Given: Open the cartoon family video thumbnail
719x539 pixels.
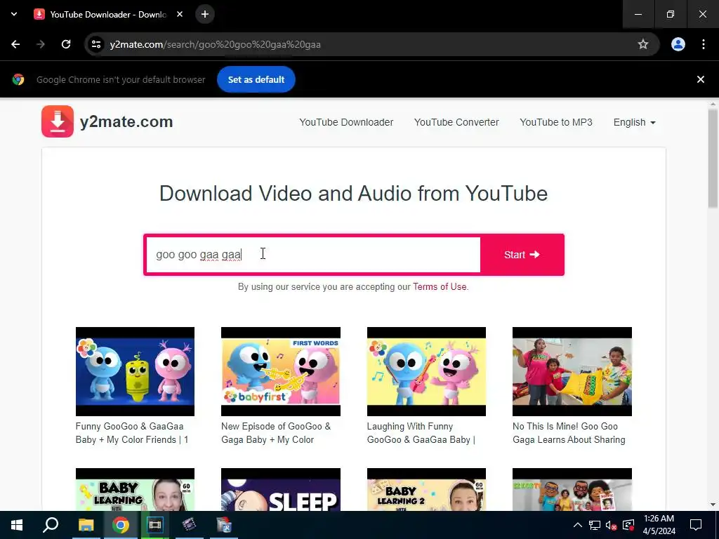Looking at the screenshot, I should (x=572, y=489).
